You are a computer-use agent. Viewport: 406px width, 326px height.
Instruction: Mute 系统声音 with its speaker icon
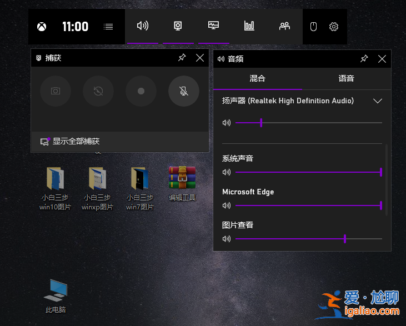(226, 172)
